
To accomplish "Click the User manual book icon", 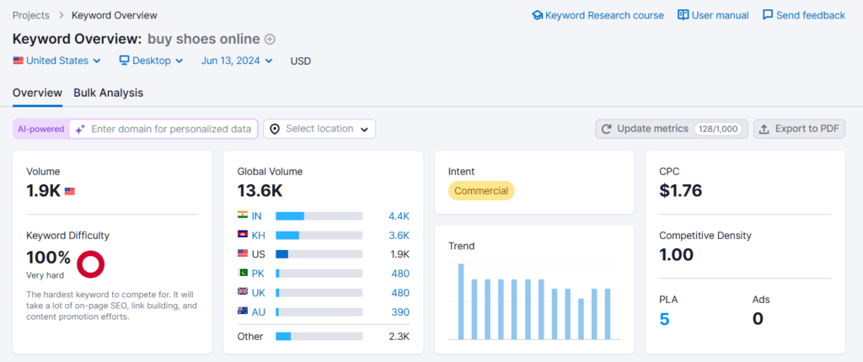I will [683, 15].
